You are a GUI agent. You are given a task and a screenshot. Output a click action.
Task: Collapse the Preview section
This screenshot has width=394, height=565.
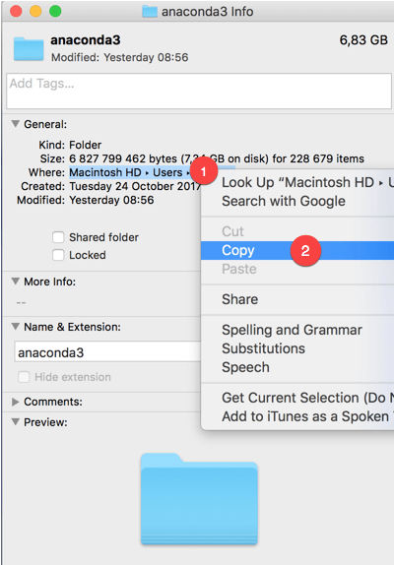tap(15, 422)
